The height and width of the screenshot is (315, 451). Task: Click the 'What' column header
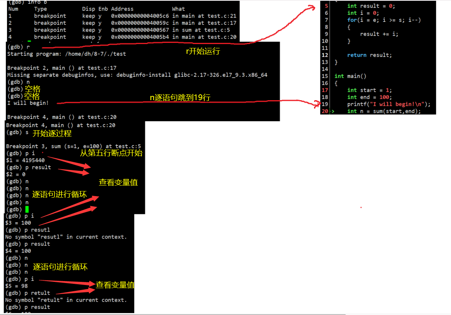click(178, 9)
